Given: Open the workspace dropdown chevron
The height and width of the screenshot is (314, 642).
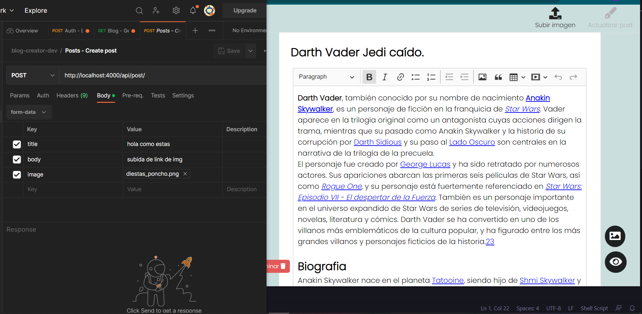Looking at the screenshot, I should [x=12, y=11].
